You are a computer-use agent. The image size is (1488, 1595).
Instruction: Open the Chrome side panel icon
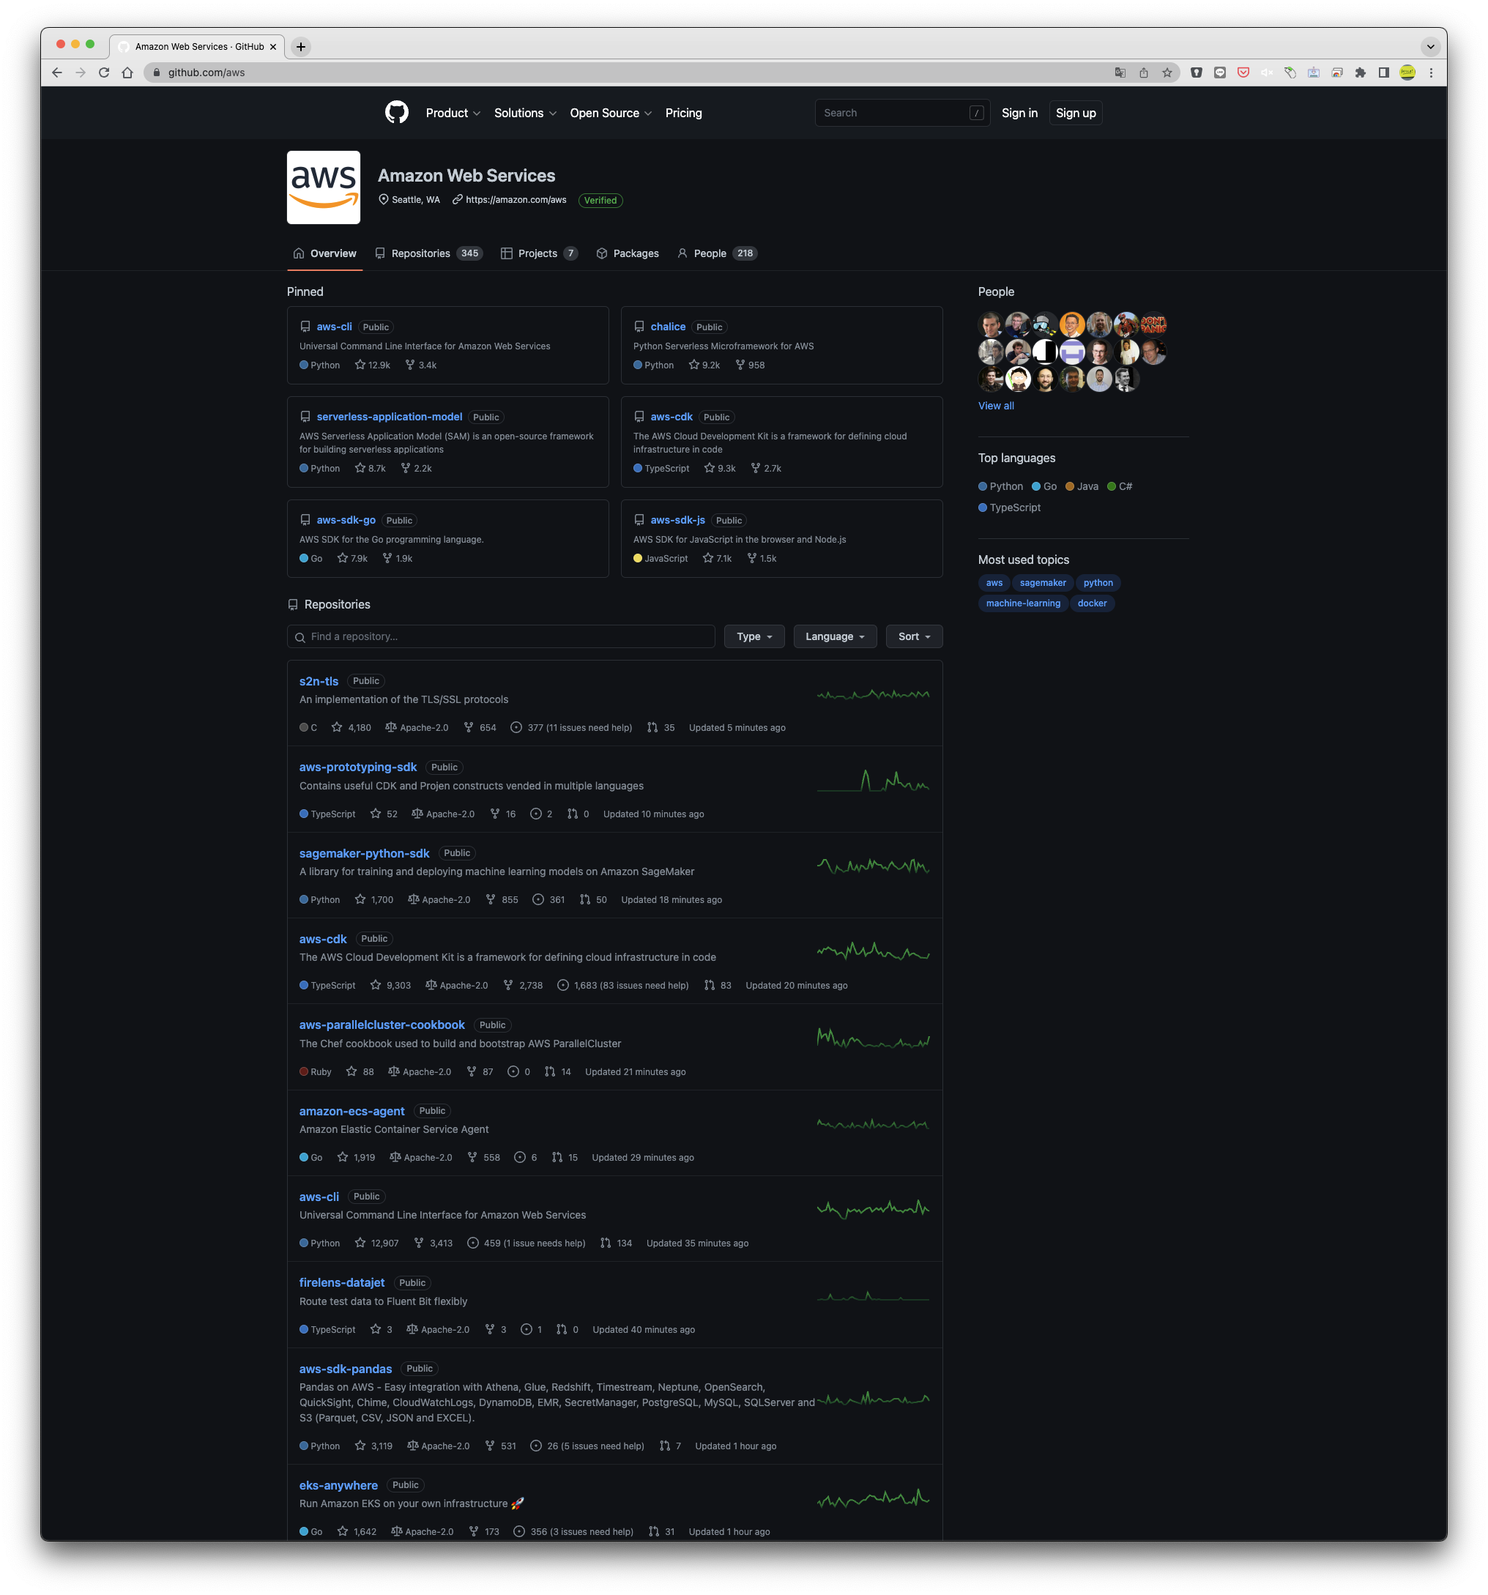[x=1383, y=72]
